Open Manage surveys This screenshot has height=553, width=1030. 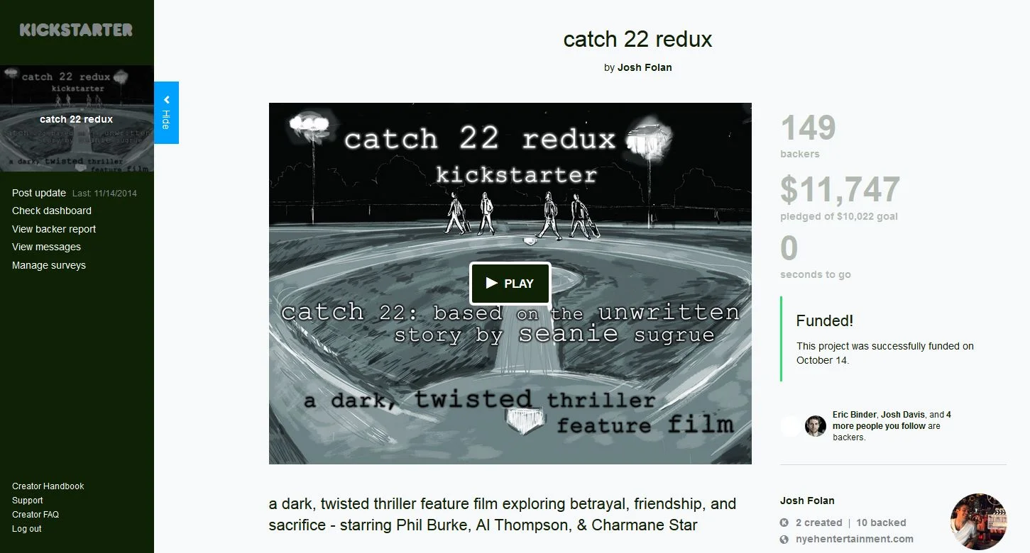(49, 265)
